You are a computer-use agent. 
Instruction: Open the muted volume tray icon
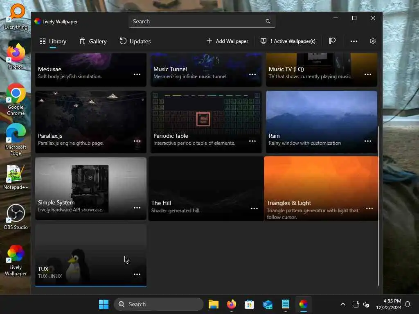click(366, 304)
